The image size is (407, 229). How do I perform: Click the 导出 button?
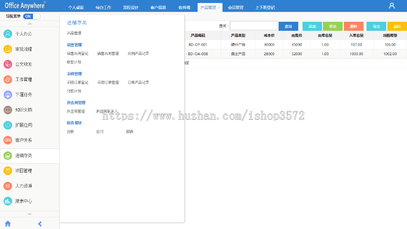376,26
